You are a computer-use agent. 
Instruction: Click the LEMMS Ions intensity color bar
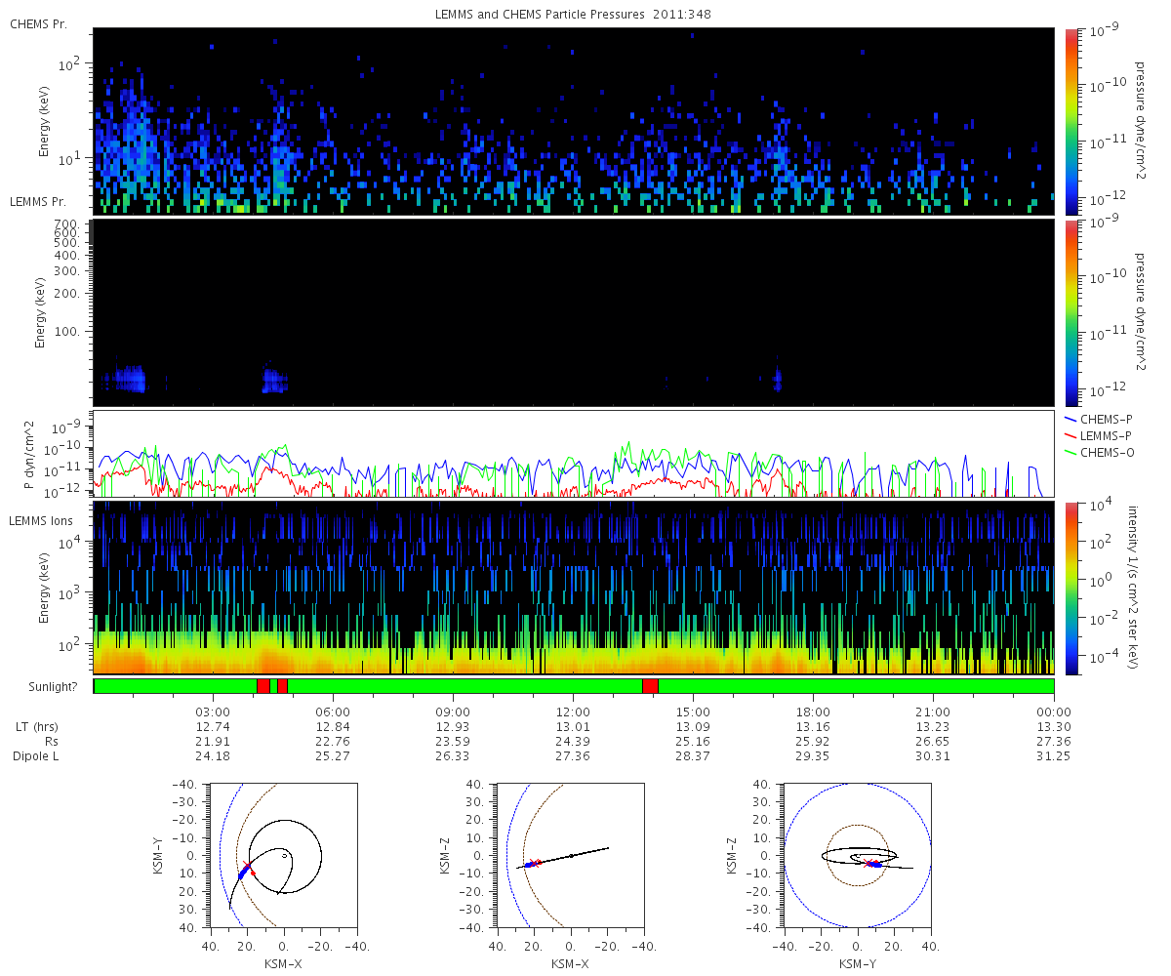click(1070, 588)
